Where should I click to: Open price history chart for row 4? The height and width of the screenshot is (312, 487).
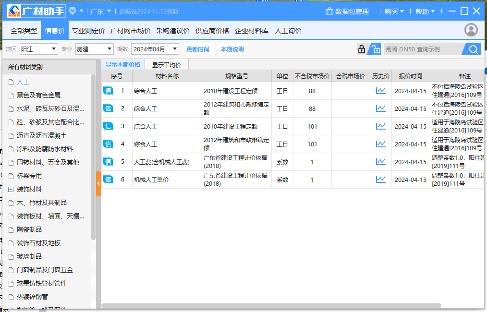(x=380, y=144)
